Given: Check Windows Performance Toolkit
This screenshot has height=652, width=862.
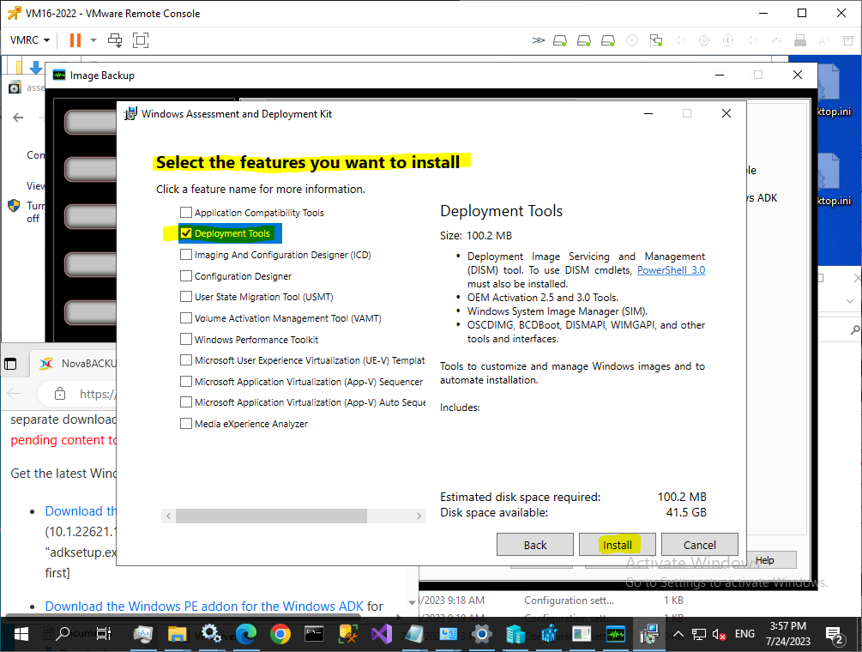Looking at the screenshot, I should 186,339.
